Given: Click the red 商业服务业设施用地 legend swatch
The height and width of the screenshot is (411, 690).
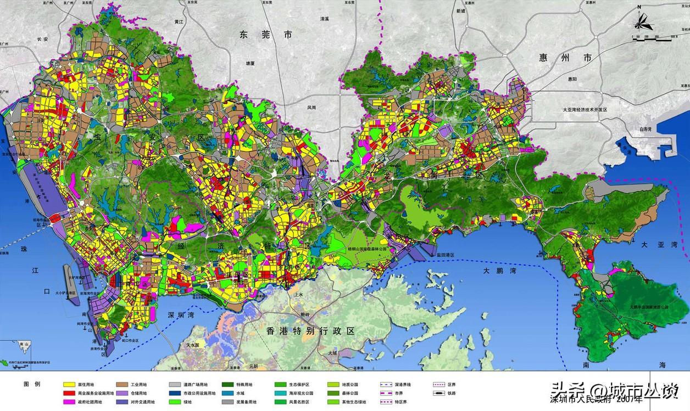Looking at the screenshot, I should click(69, 393).
